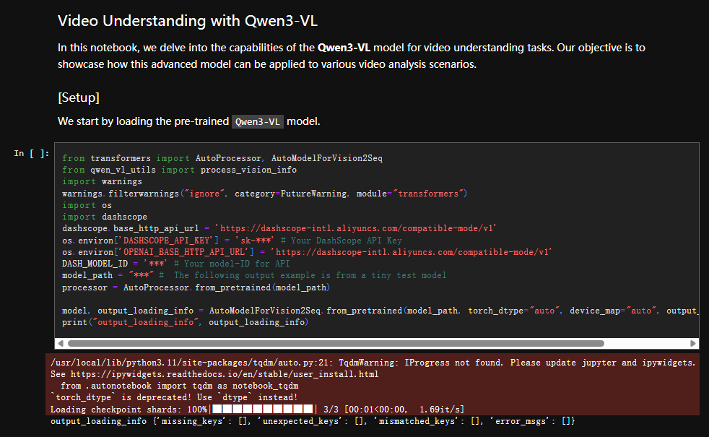Click the left arrow of the code scrollbar

tap(61, 344)
